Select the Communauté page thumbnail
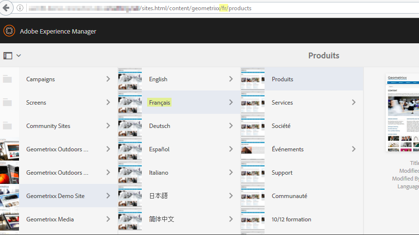The image size is (419, 235). coord(253,196)
